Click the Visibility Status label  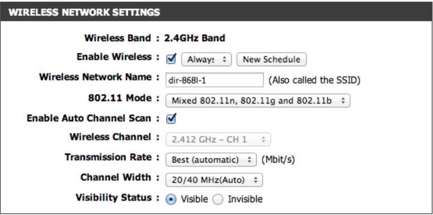113,197
